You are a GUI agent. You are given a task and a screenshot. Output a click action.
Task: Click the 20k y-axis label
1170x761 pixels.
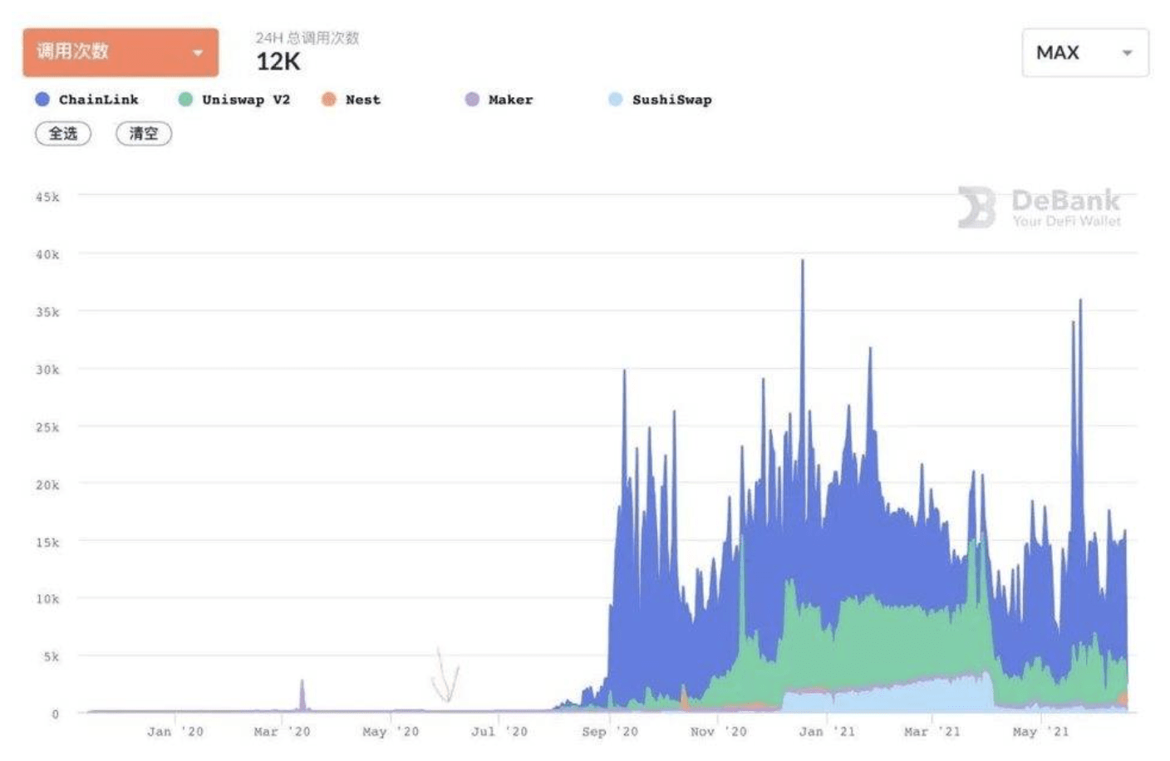(x=47, y=485)
